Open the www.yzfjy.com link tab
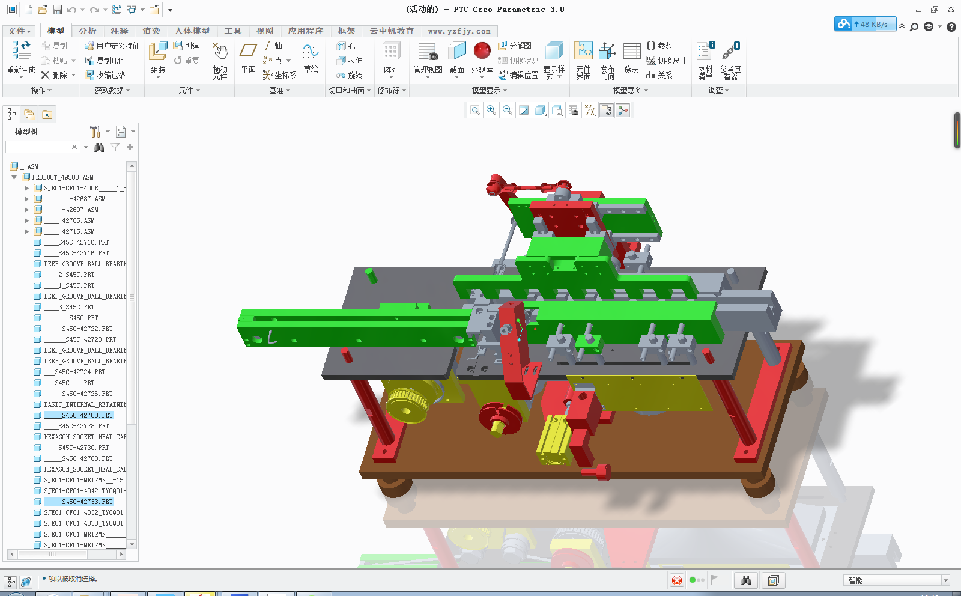Viewport: 961px width, 596px height. tap(458, 31)
